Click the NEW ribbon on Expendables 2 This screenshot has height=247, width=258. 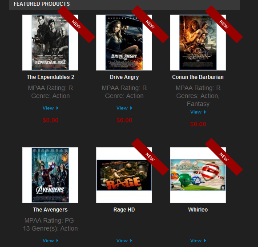coord(77,24)
